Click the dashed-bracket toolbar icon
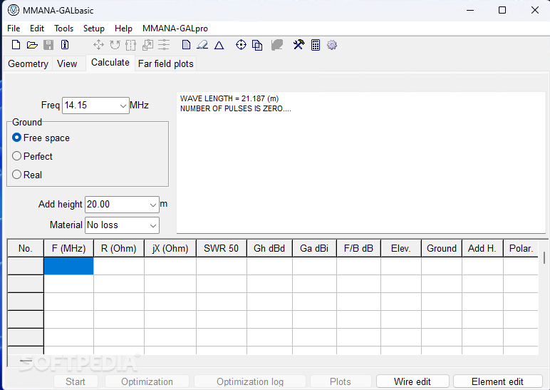Screen dimensions: 550x390 (131, 45)
